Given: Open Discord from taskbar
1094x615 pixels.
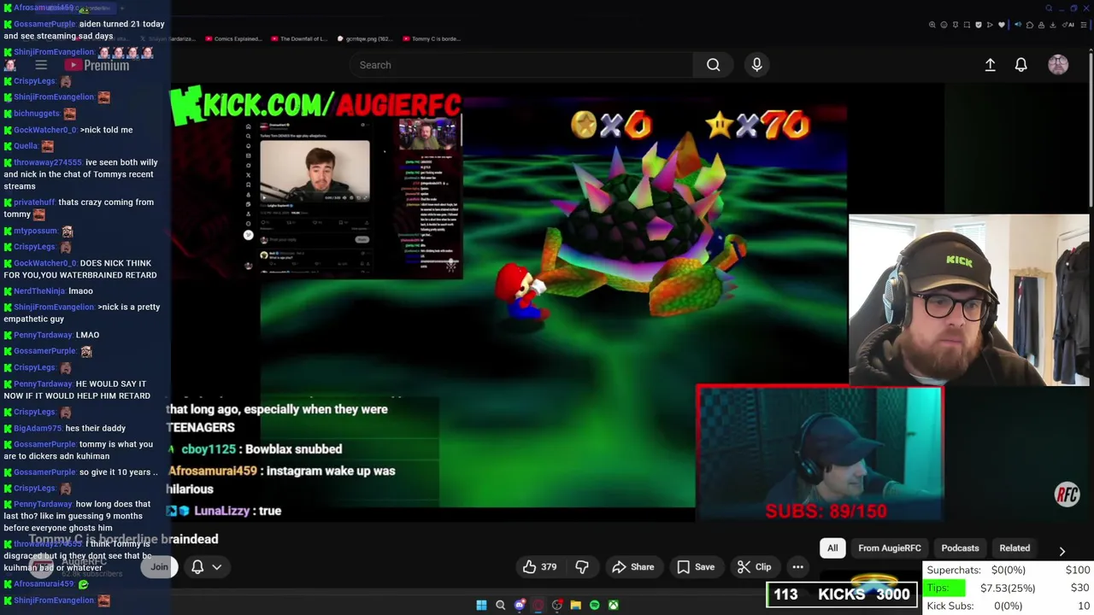Looking at the screenshot, I should (519, 606).
